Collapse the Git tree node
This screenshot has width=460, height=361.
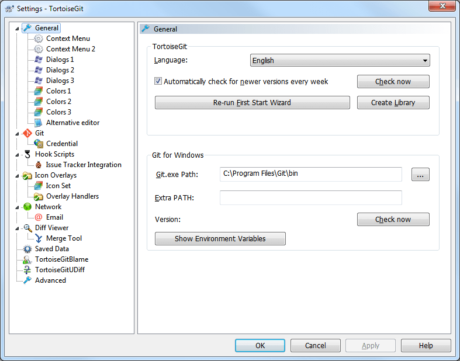[x=17, y=134]
